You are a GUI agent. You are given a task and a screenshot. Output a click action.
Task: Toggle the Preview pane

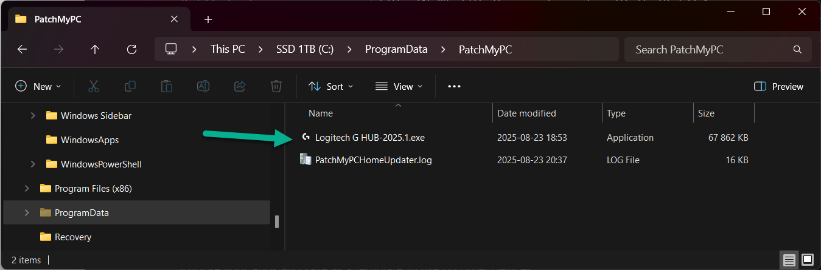coord(778,86)
